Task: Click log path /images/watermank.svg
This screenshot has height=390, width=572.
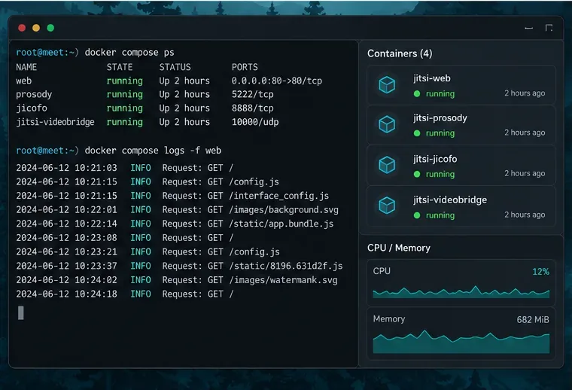Action: [x=284, y=280]
